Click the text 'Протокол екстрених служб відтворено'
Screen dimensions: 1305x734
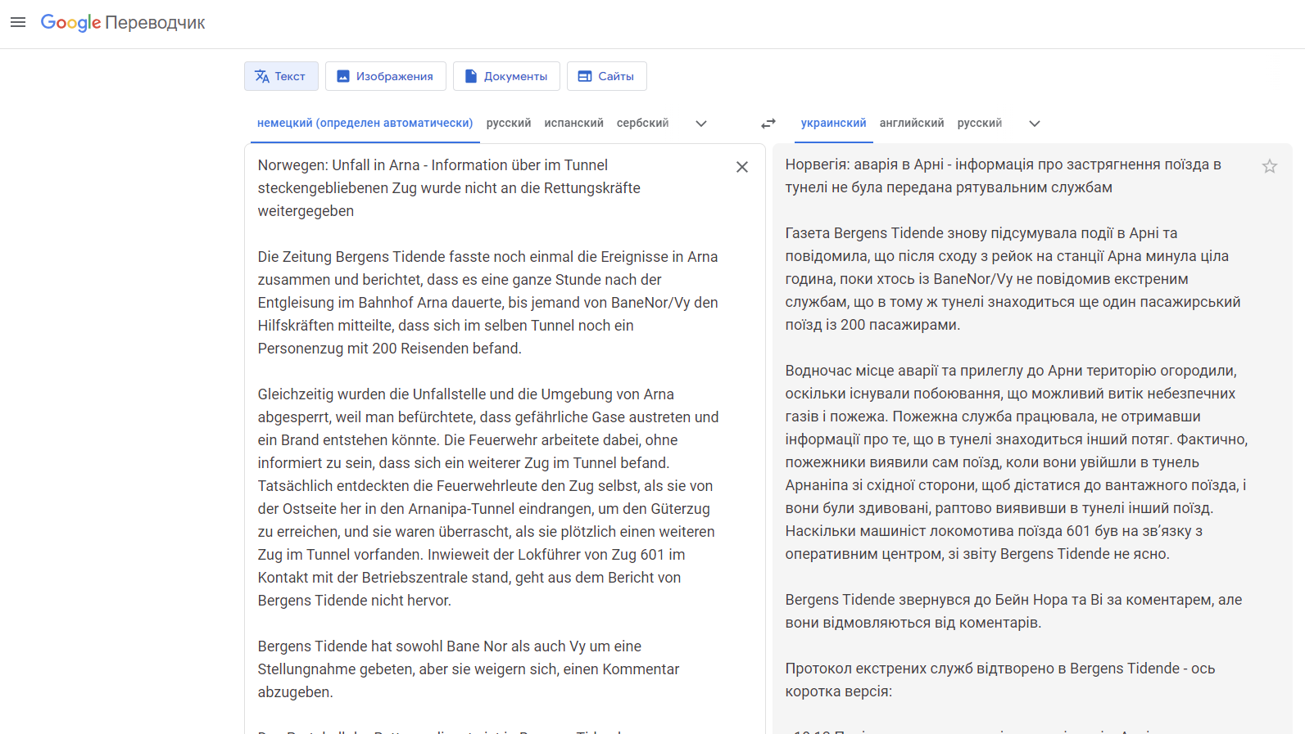tap(1000, 680)
